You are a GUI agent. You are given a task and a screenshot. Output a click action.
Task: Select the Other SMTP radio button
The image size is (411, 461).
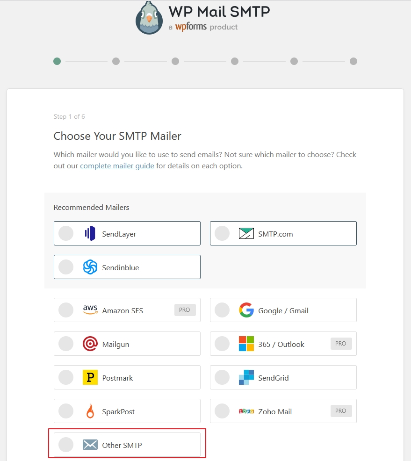pos(66,445)
